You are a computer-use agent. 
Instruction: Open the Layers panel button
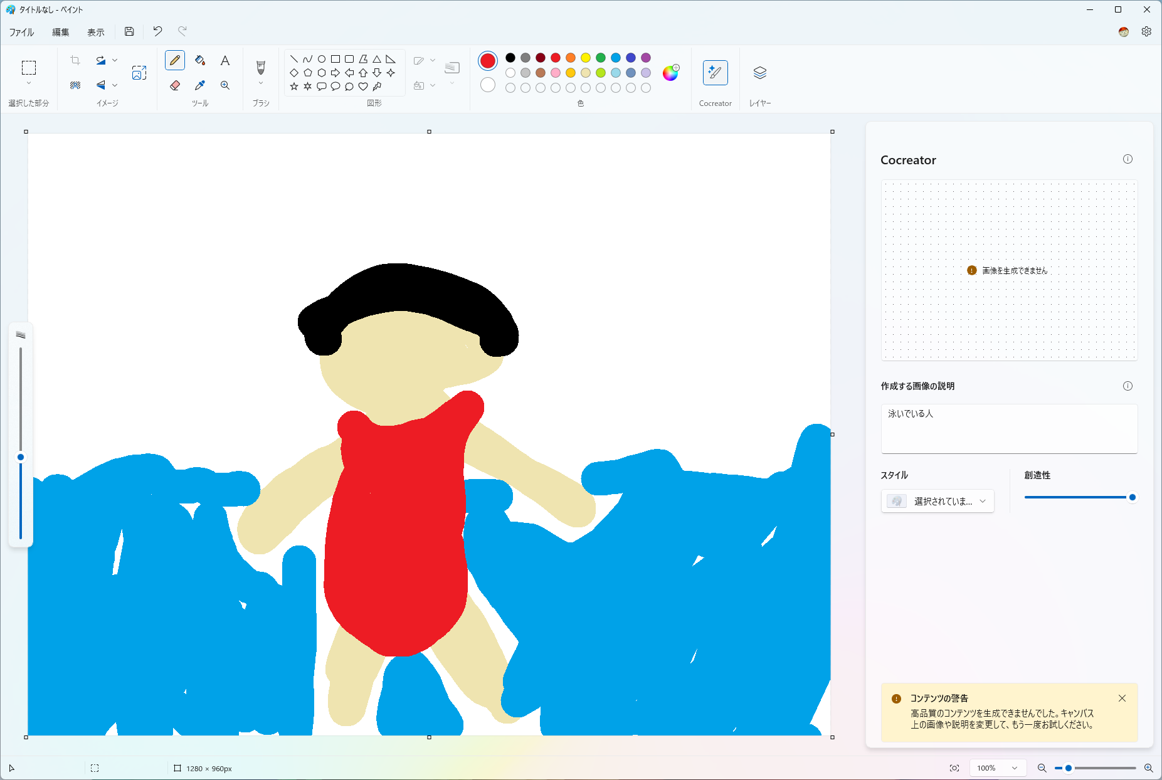coord(760,73)
